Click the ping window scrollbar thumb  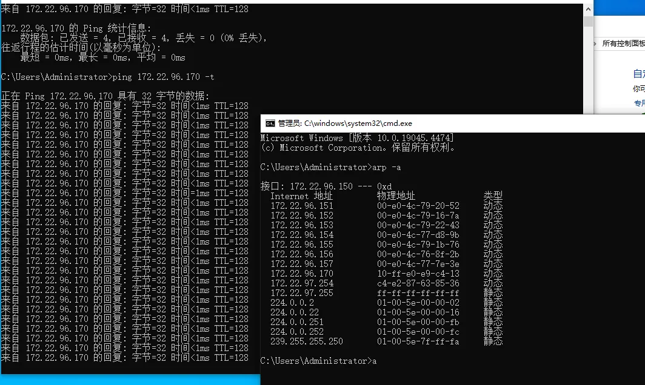click(x=588, y=22)
